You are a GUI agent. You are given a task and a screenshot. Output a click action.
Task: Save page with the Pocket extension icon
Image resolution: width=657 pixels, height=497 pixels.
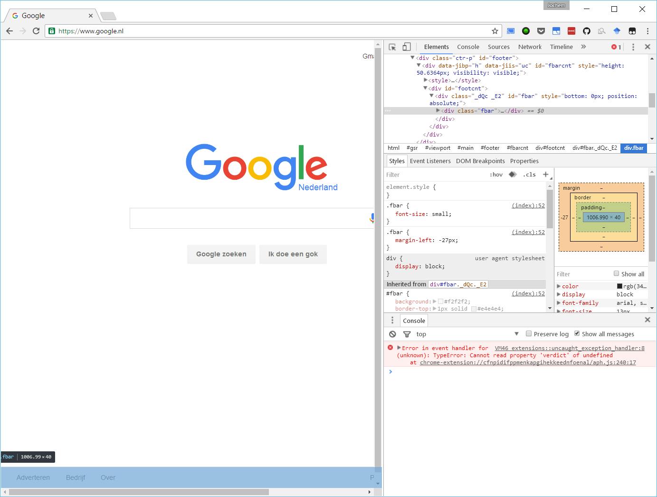coord(541,31)
